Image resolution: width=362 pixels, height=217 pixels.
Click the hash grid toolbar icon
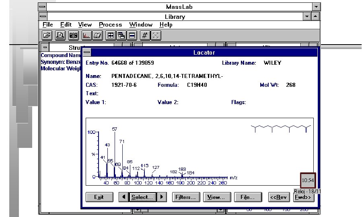coord(145,35)
